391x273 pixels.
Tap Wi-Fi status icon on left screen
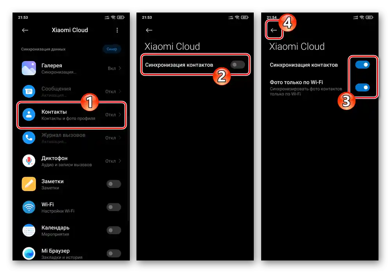point(113,17)
